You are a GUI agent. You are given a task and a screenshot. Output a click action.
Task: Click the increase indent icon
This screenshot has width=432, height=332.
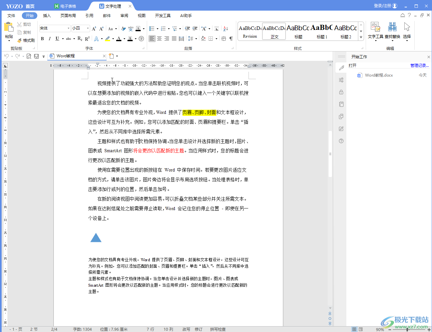195,29
